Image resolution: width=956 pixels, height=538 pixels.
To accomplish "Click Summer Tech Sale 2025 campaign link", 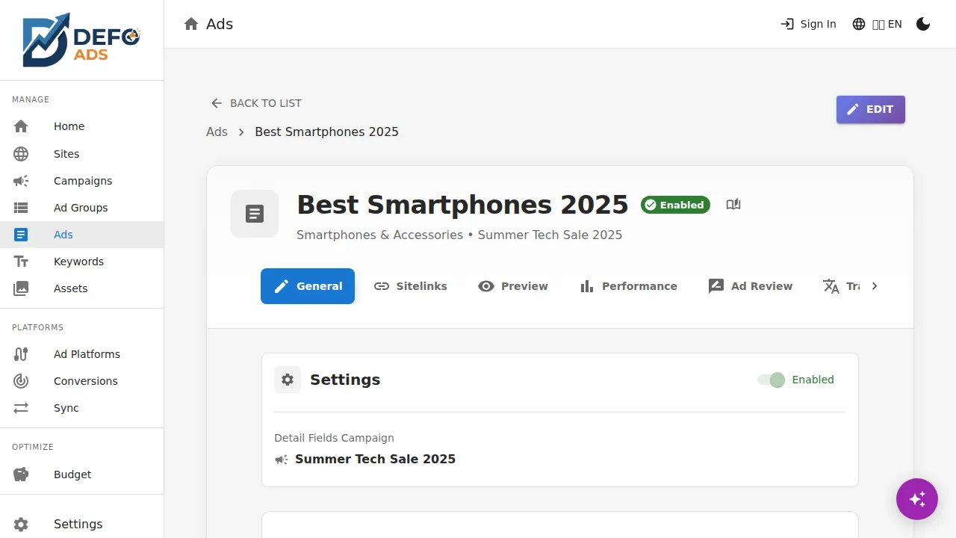I will [375, 459].
